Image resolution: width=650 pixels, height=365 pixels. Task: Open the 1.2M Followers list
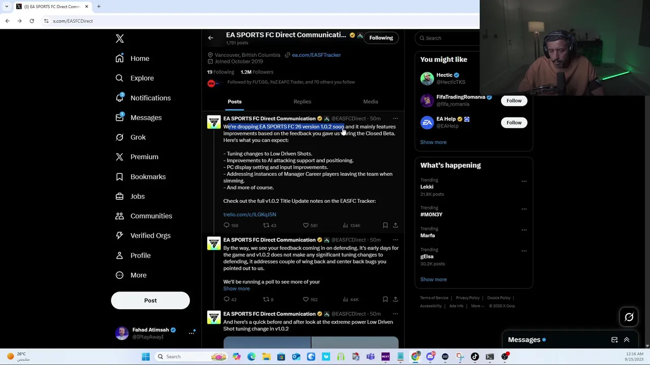[x=257, y=72]
